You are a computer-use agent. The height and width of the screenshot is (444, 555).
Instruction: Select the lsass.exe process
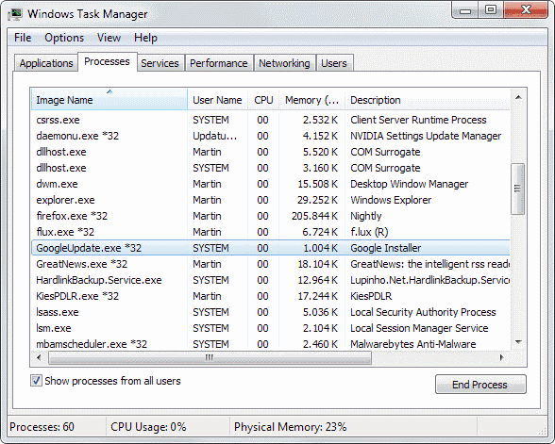coord(271,312)
